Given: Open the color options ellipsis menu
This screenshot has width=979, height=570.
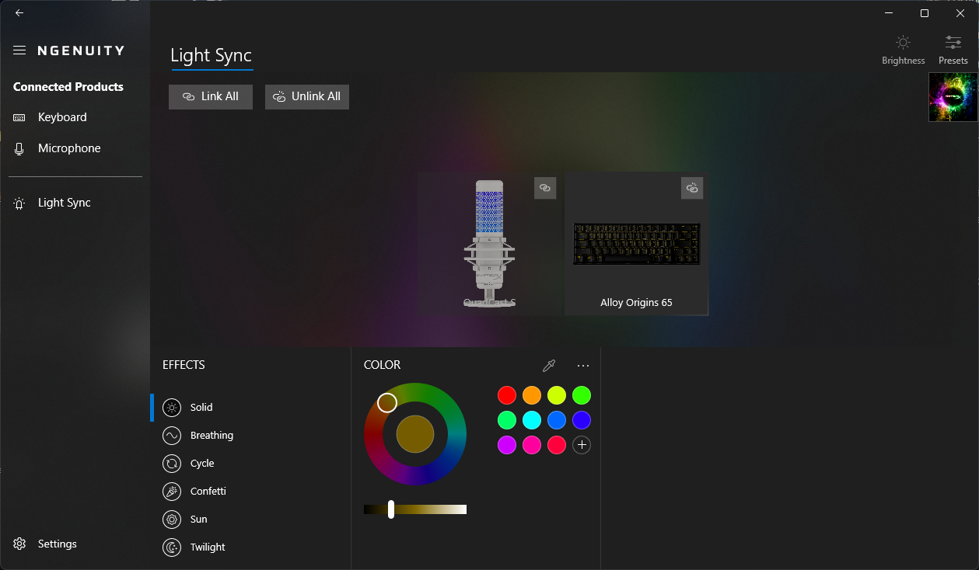Looking at the screenshot, I should pos(583,366).
